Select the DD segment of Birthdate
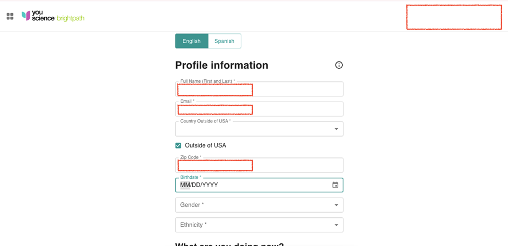Viewport: 508px width, 246px height. [x=196, y=185]
